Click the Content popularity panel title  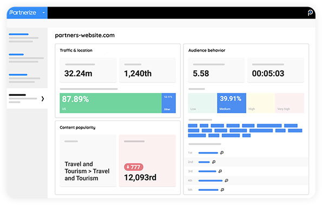pyautogui.click(x=77, y=127)
